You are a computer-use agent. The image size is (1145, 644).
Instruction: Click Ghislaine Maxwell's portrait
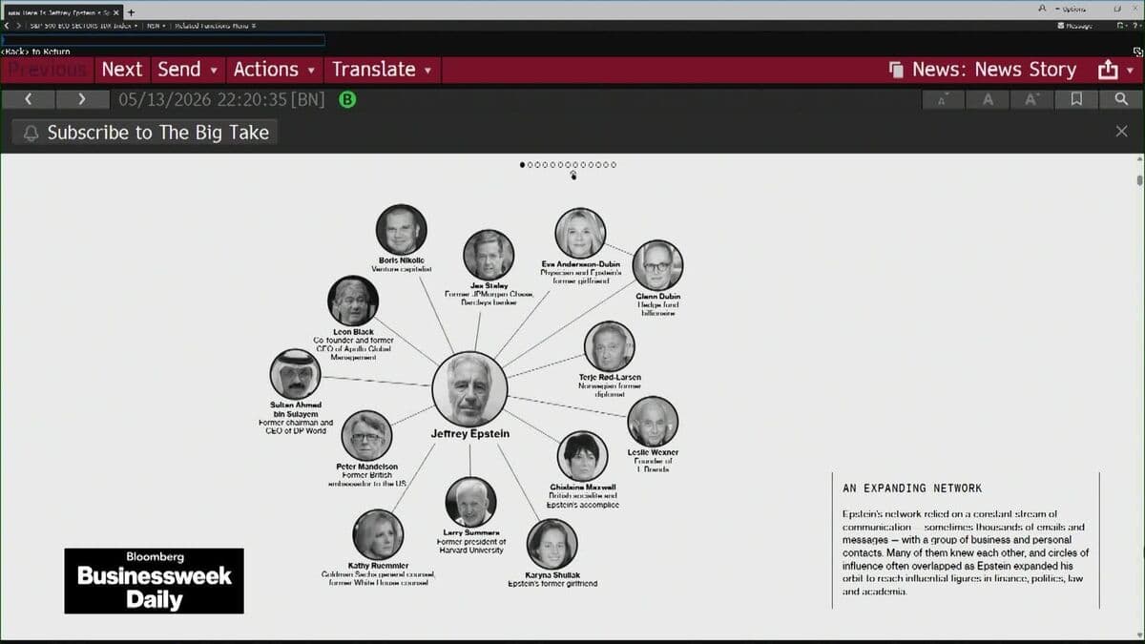tap(582, 457)
